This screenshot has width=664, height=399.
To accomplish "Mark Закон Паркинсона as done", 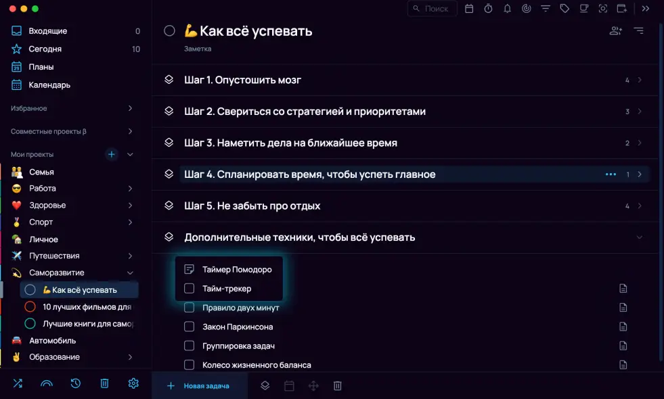I will tap(190, 327).
